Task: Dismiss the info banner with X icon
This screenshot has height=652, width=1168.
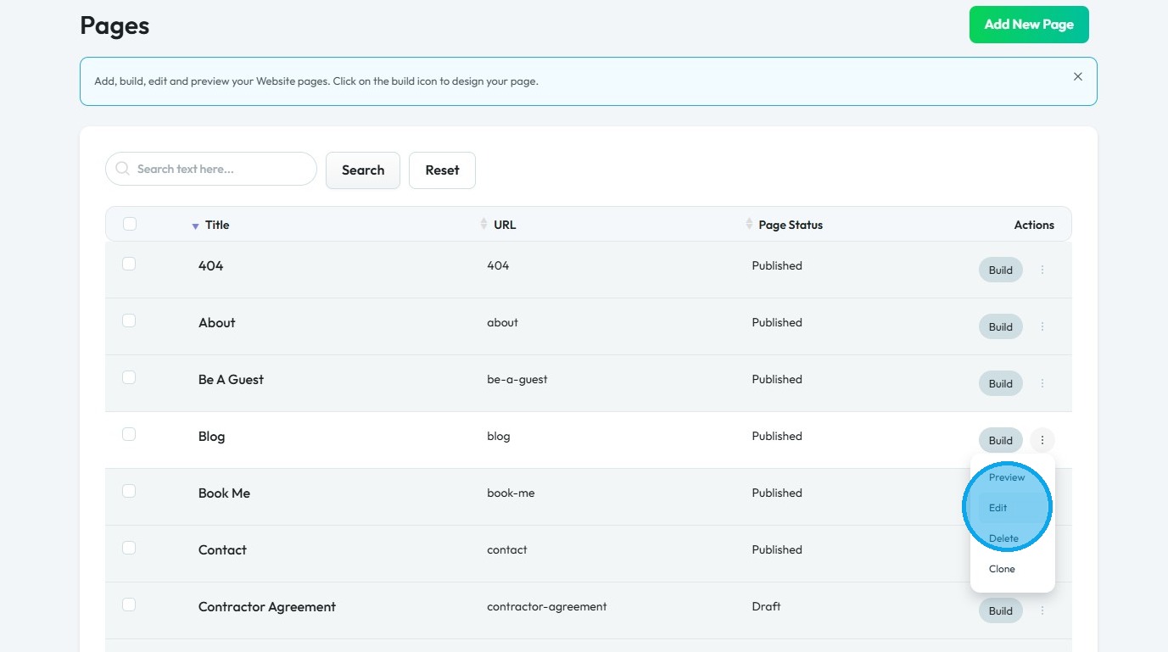Action: click(1077, 76)
